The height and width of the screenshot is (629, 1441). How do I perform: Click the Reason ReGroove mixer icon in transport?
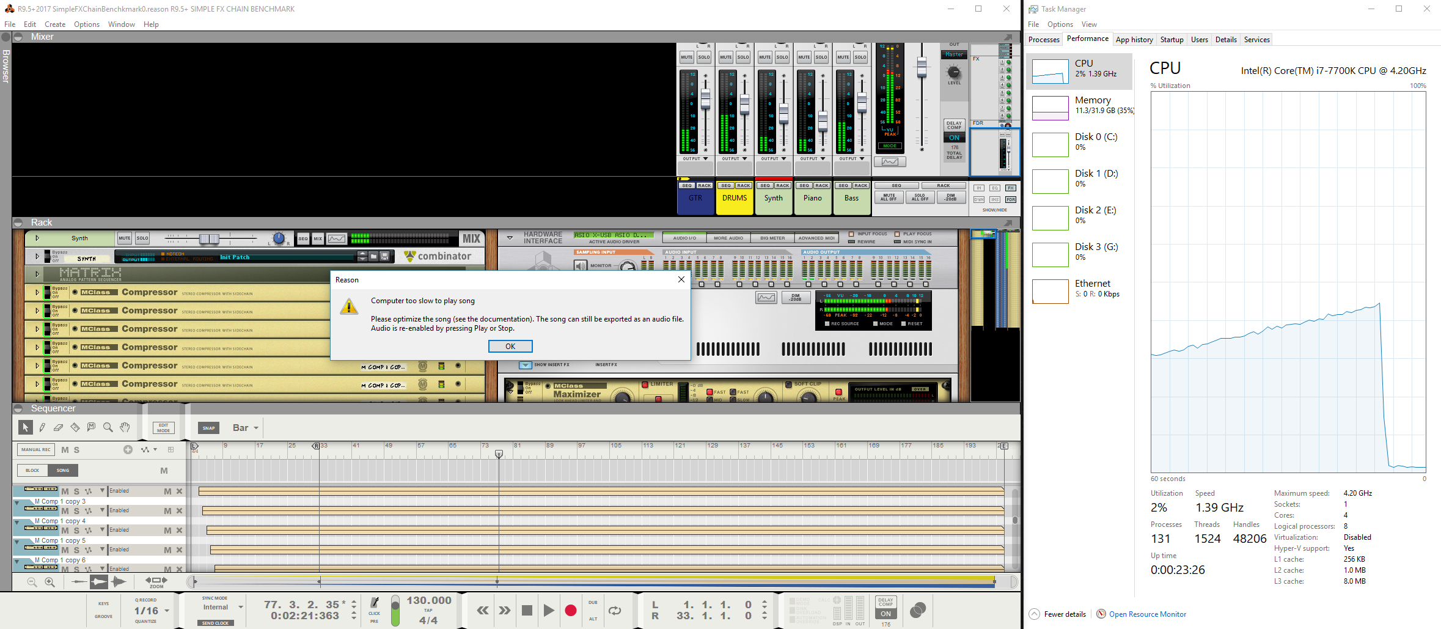click(918, 609)
